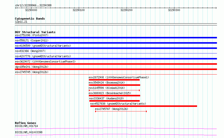Select the nsv4527838 long red bar
This screenshot has width=224, height=138.
(x=144, y=106)
